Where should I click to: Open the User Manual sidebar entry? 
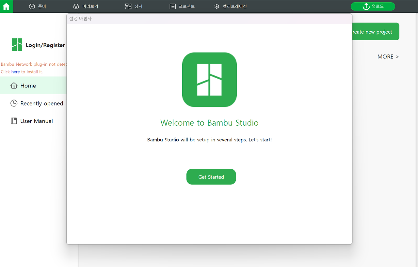33,121
